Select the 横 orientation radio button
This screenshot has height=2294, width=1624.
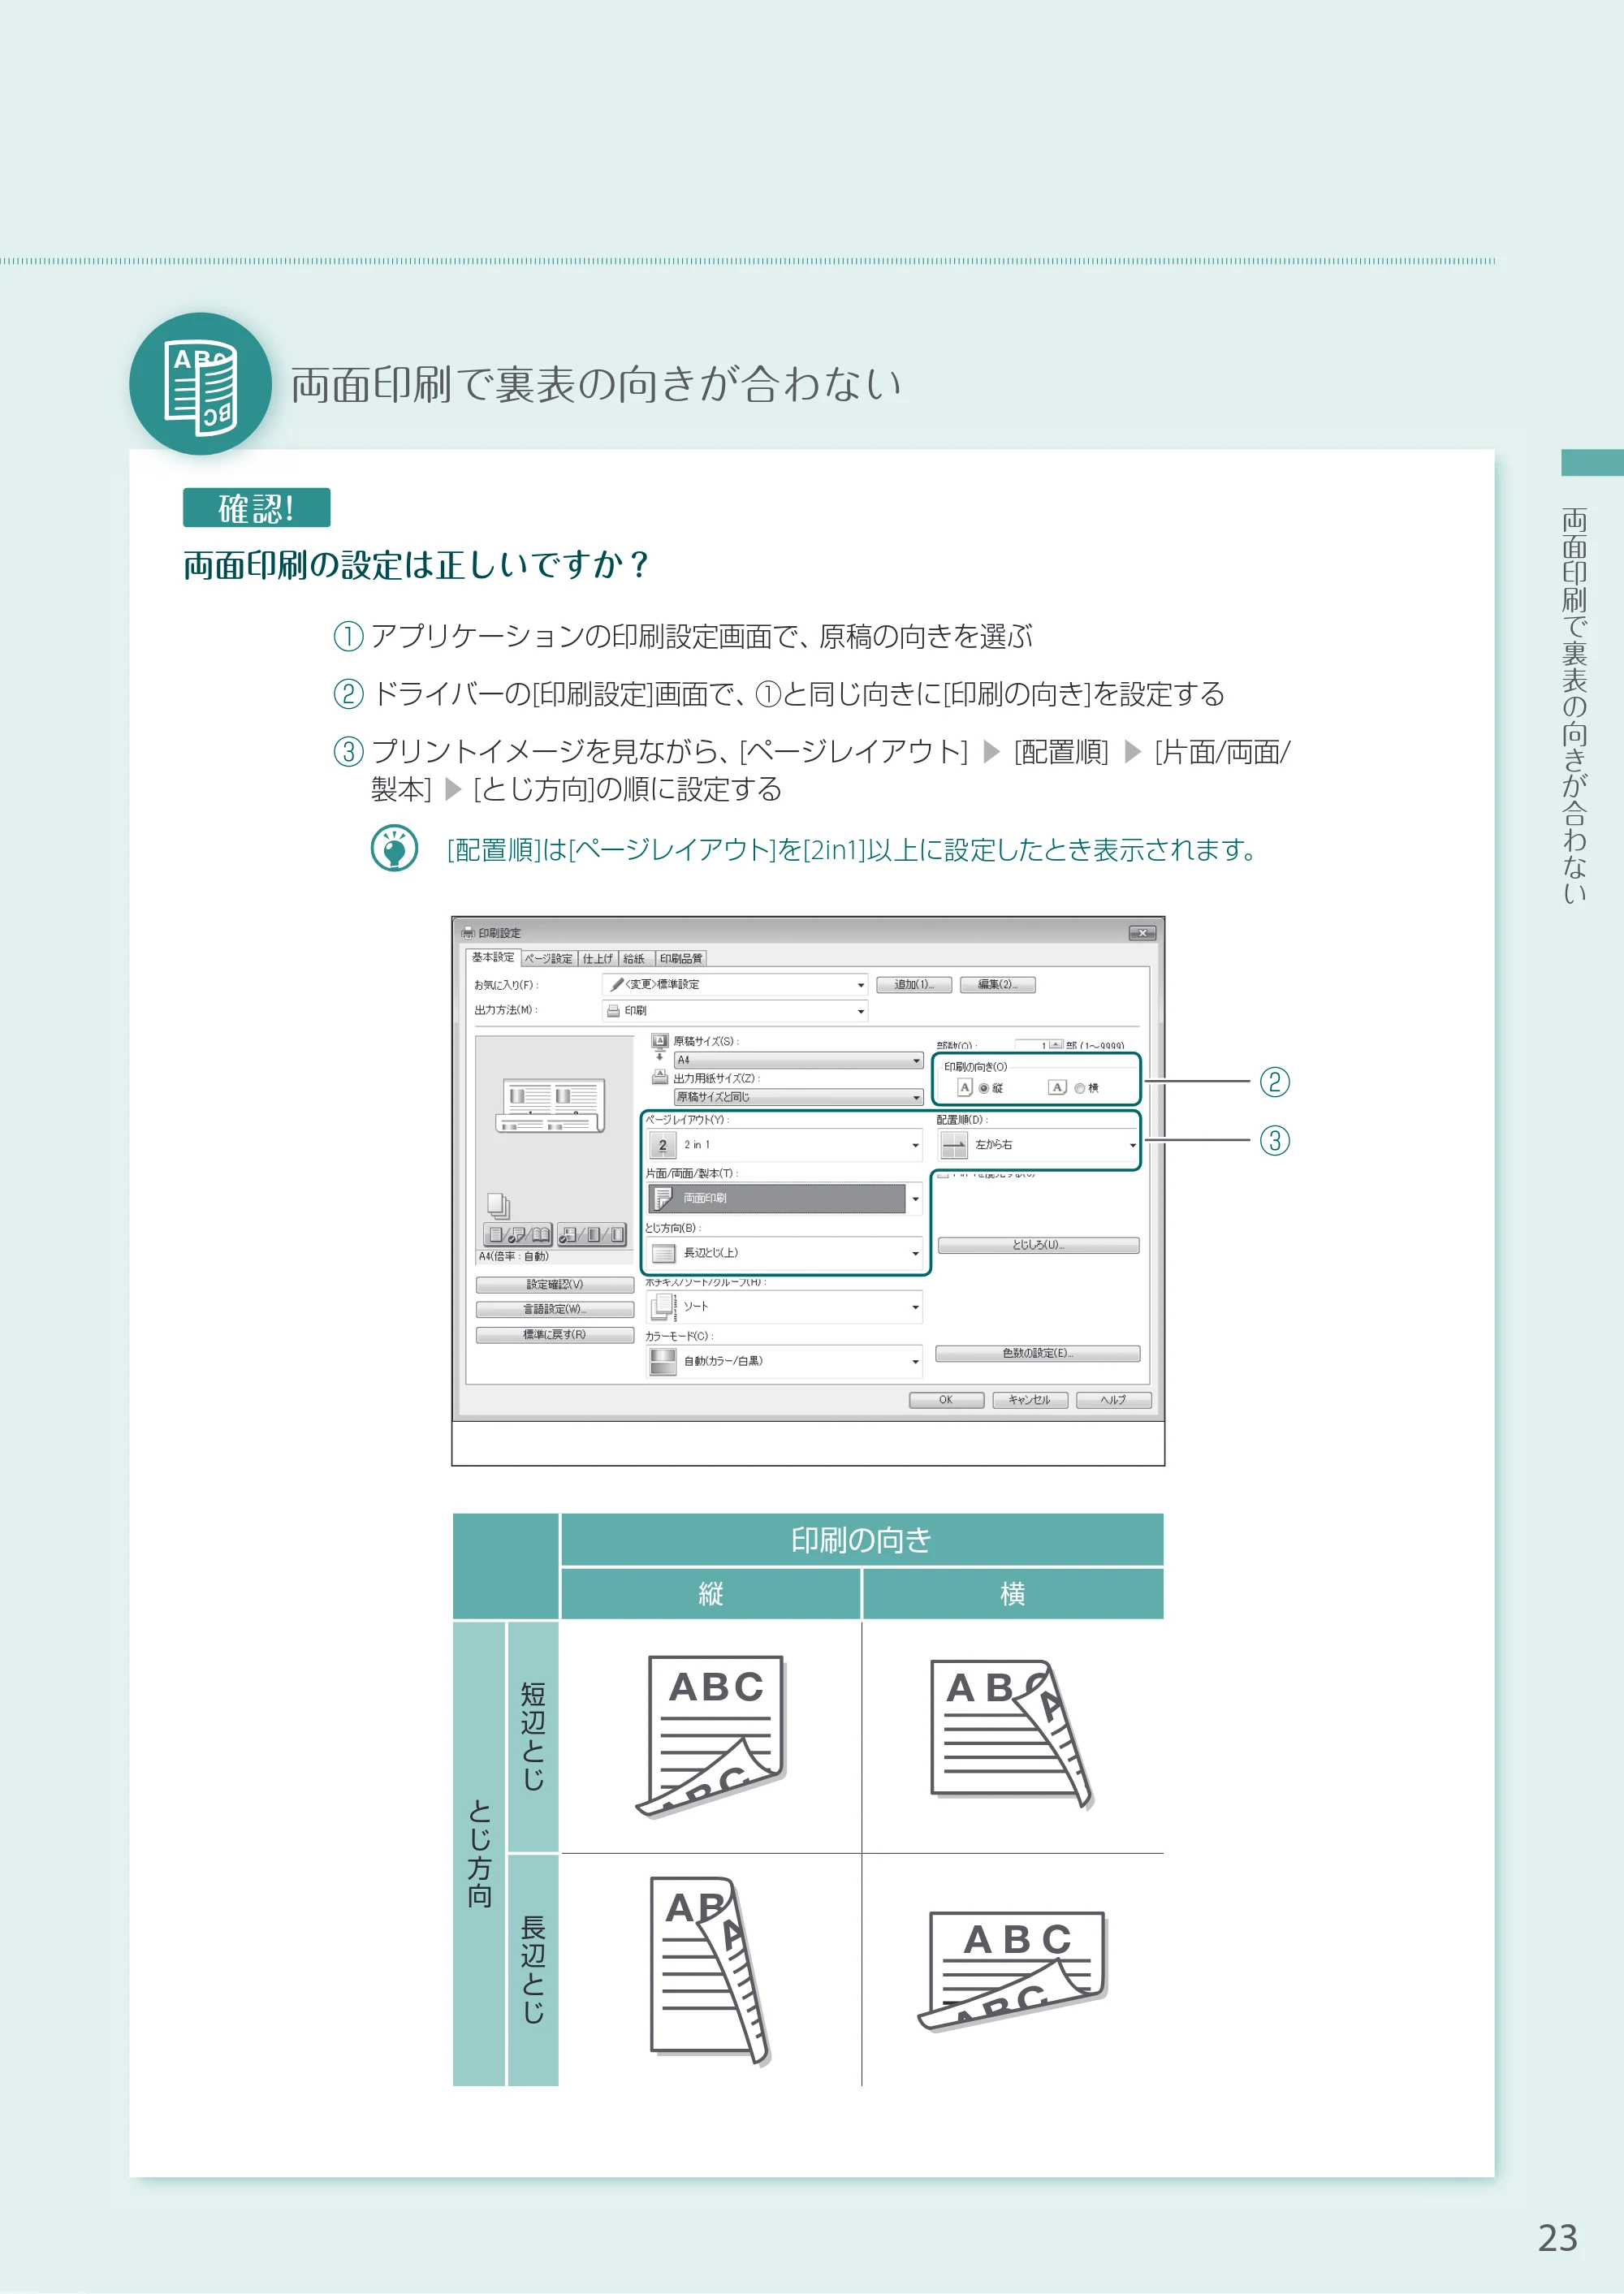[x=1079, y=1088]
